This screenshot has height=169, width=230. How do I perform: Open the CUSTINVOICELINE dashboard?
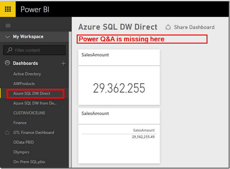(x=29, y=113)
